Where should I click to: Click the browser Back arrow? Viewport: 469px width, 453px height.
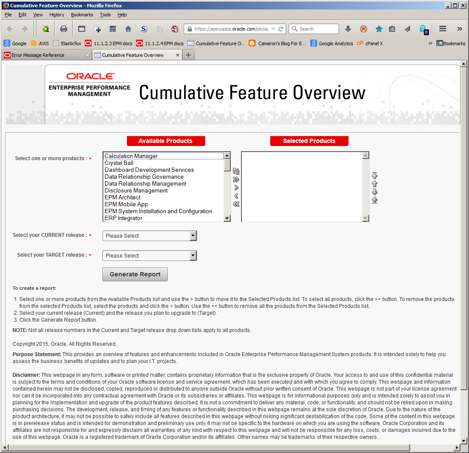9,29
